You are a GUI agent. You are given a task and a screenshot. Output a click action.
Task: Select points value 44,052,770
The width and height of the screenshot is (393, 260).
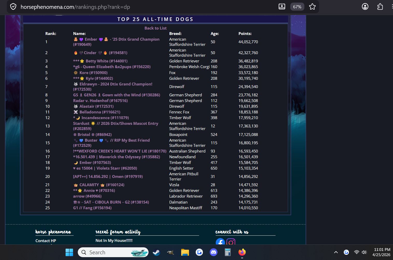tap(248, 42)
